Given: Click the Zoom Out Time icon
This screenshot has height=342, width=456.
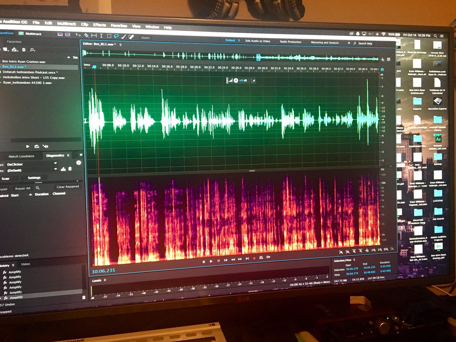Looking at the screenshot, I should coord(361,251).
